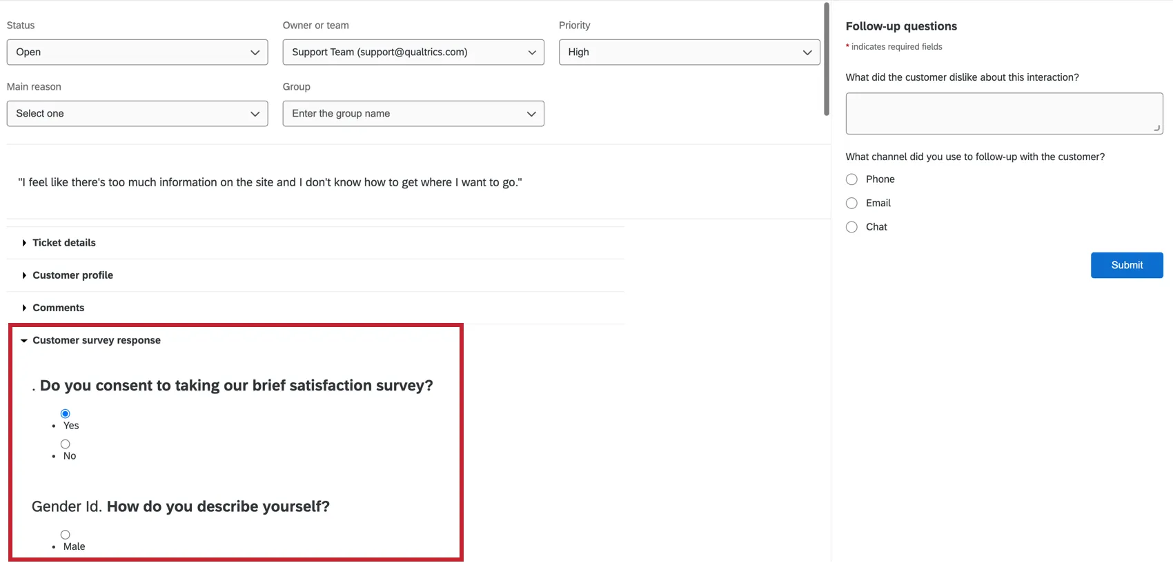Click the text area resize handle
Screen dimensions: 1173x563
(1157, 128)
